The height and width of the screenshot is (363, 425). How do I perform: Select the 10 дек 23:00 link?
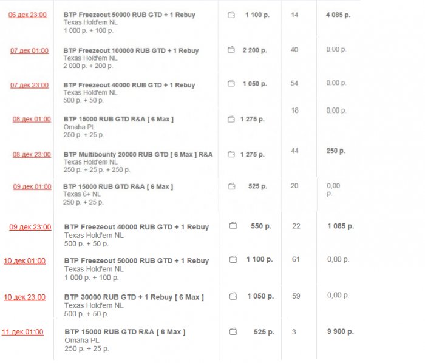click(x=24, y=297)
